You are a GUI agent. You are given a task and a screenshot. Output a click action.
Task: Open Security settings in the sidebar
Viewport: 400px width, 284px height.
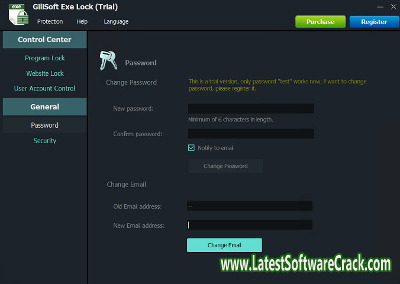pyautogui.click(x=45, y=141)
